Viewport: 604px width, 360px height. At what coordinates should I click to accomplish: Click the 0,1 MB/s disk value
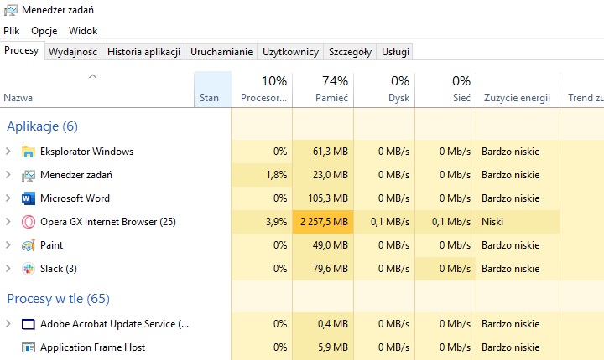click(x=390, y=222)
